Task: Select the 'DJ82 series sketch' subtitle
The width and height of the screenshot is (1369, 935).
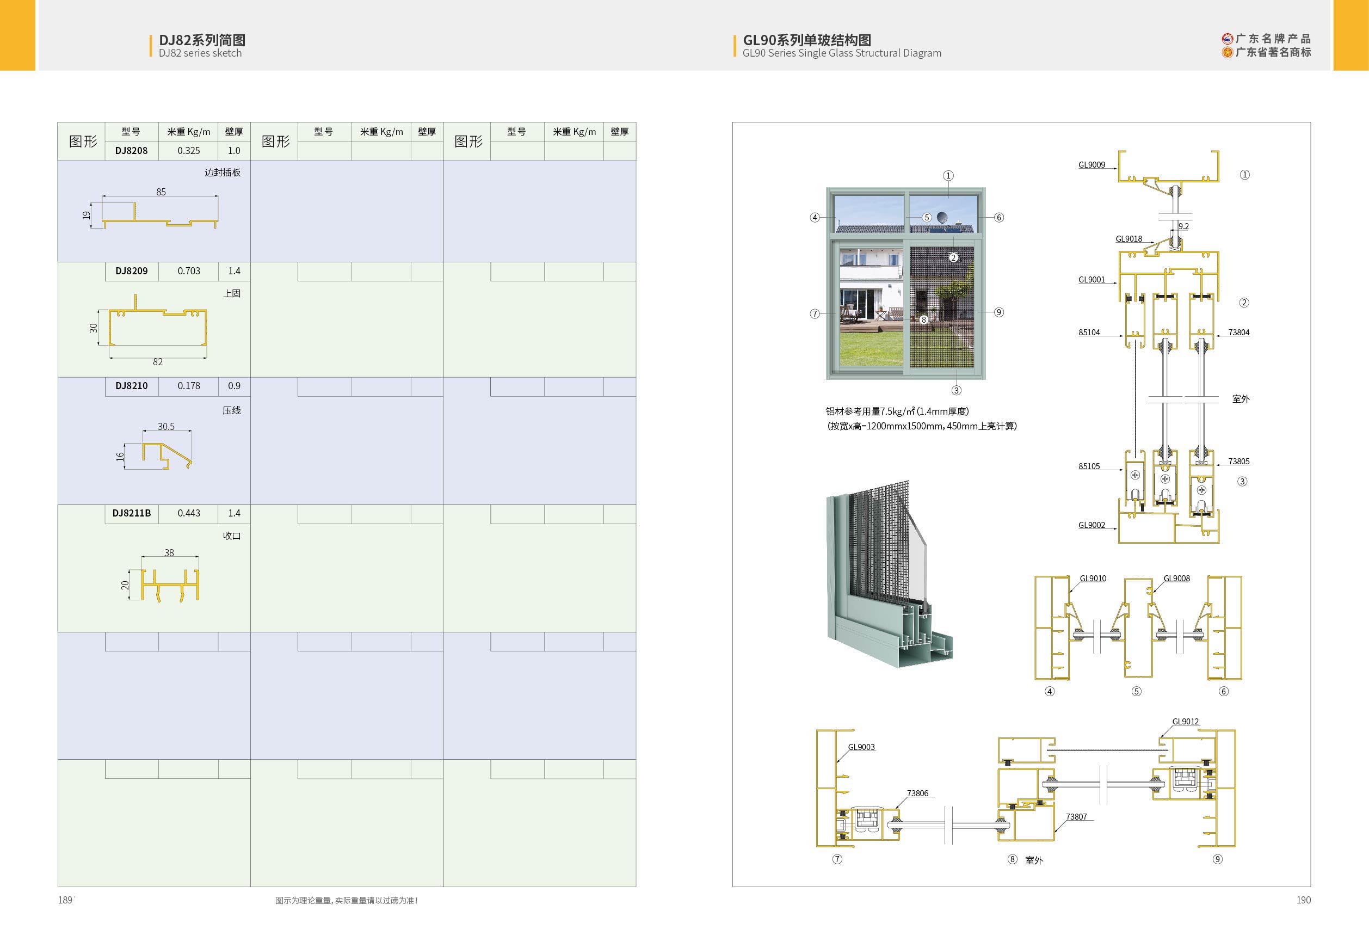Action: [200, 53]
